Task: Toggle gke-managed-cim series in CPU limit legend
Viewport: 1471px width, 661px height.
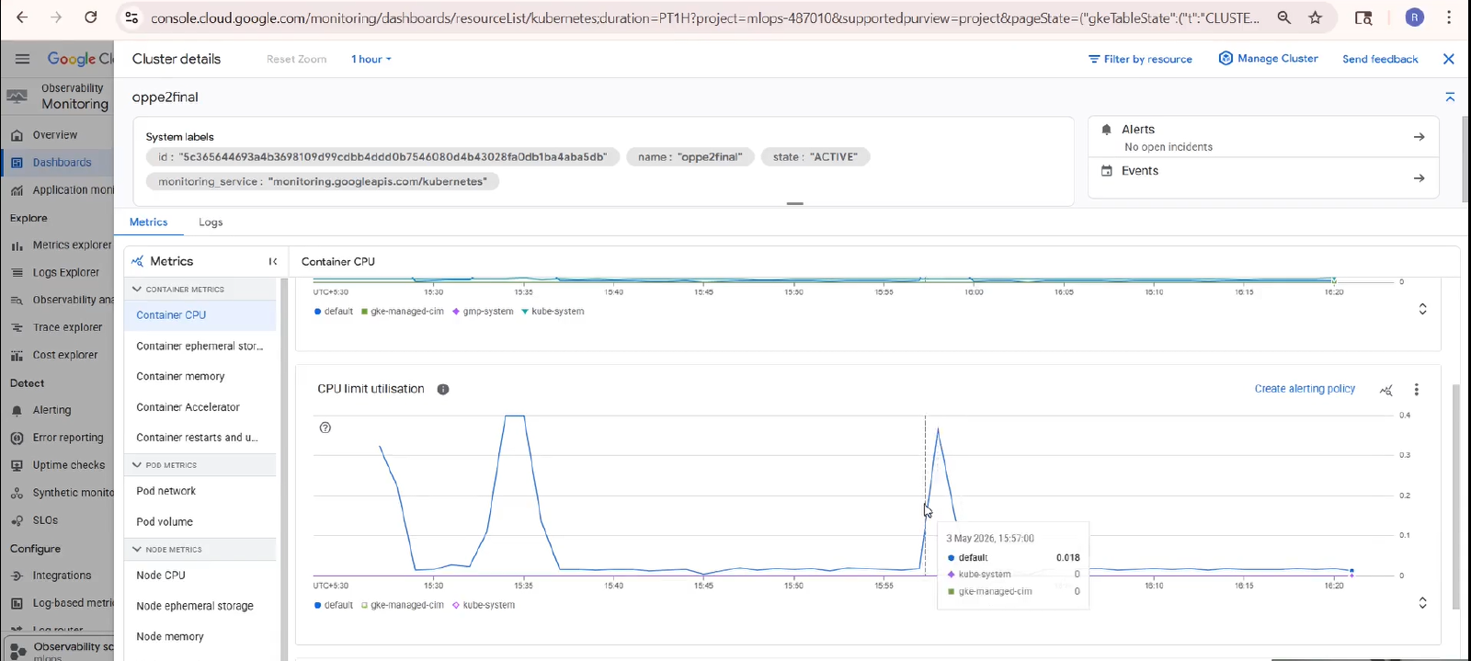Action: tap(403, 605)
